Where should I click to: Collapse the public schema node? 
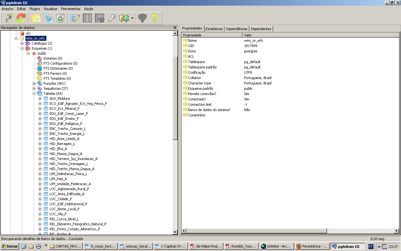(x=28, y=53)
